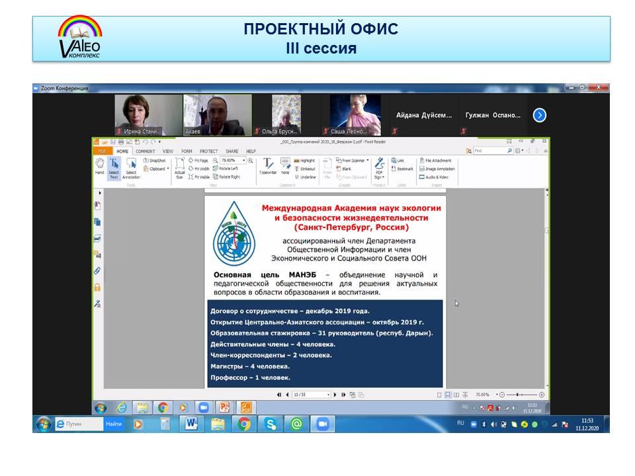The width and height of the screenshot is (635, 476).
Task: Activate the Select Text tool
Action: (x=114, y=168)
